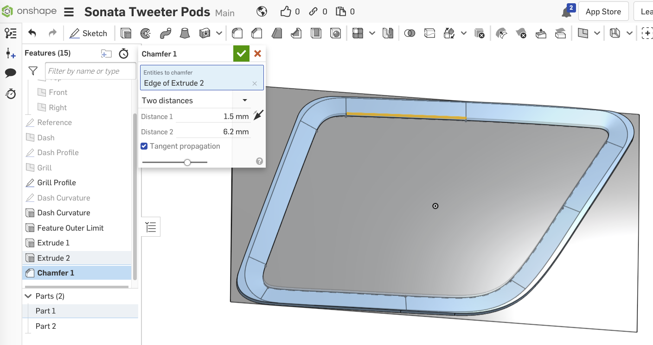Flip chamfer direction arrow beside Distance 1
Image resolution: width=653 pixels, height=345 pixels.
pyautogui.click(x=258, y=115)
